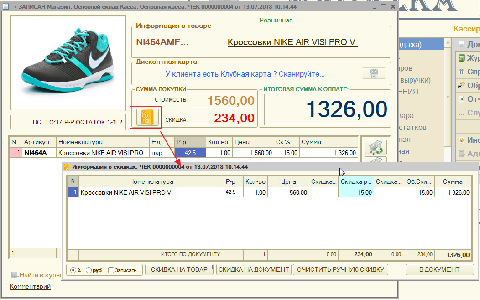Viewport: 480px width, 300px height.
Task: In background window, open the 'Ино' icon
Action: pyautogui.click(x=461, y=140)
